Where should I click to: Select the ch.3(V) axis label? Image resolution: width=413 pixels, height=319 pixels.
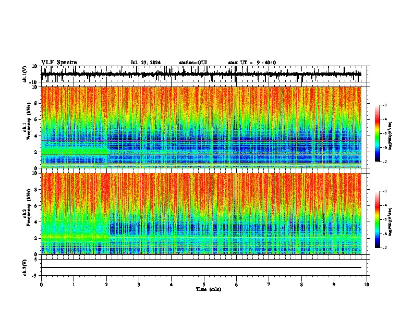click(25, 267)
